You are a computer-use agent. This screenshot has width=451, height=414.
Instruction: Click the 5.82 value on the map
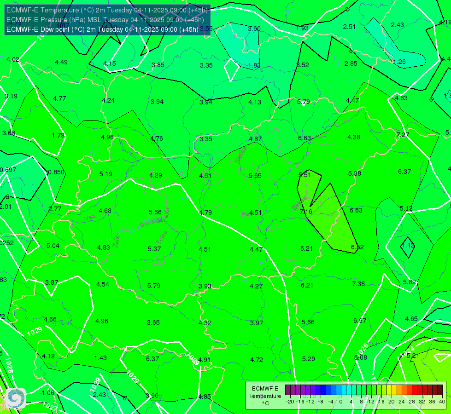click(410, 282)
